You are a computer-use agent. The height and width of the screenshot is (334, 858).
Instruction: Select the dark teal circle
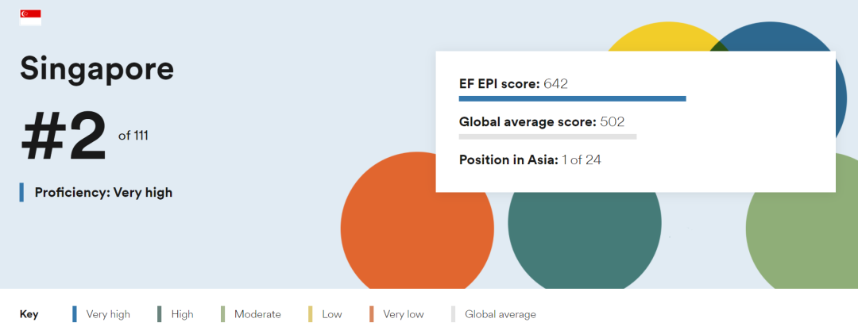point(584,238)
